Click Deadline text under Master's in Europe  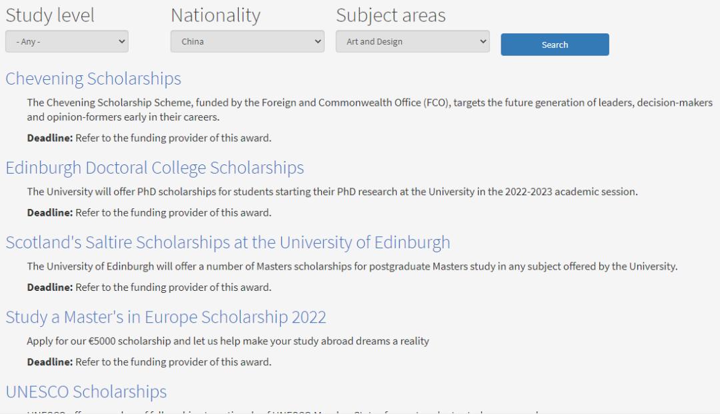149,362
